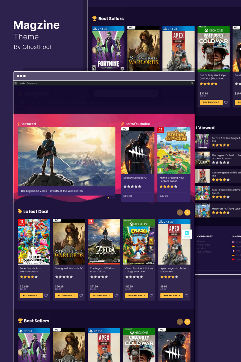Add Stronghold: Warlords PC to wishlist heart

click(x=81, y=296)
